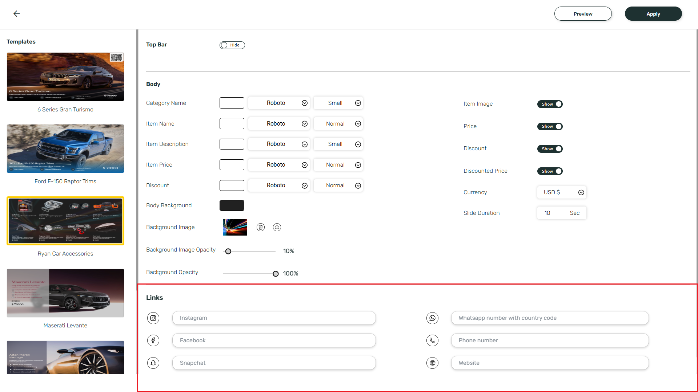Toggle the Top Bar Hide switch
The height and width of the screenshot is (392, 698).
[232, 45]
